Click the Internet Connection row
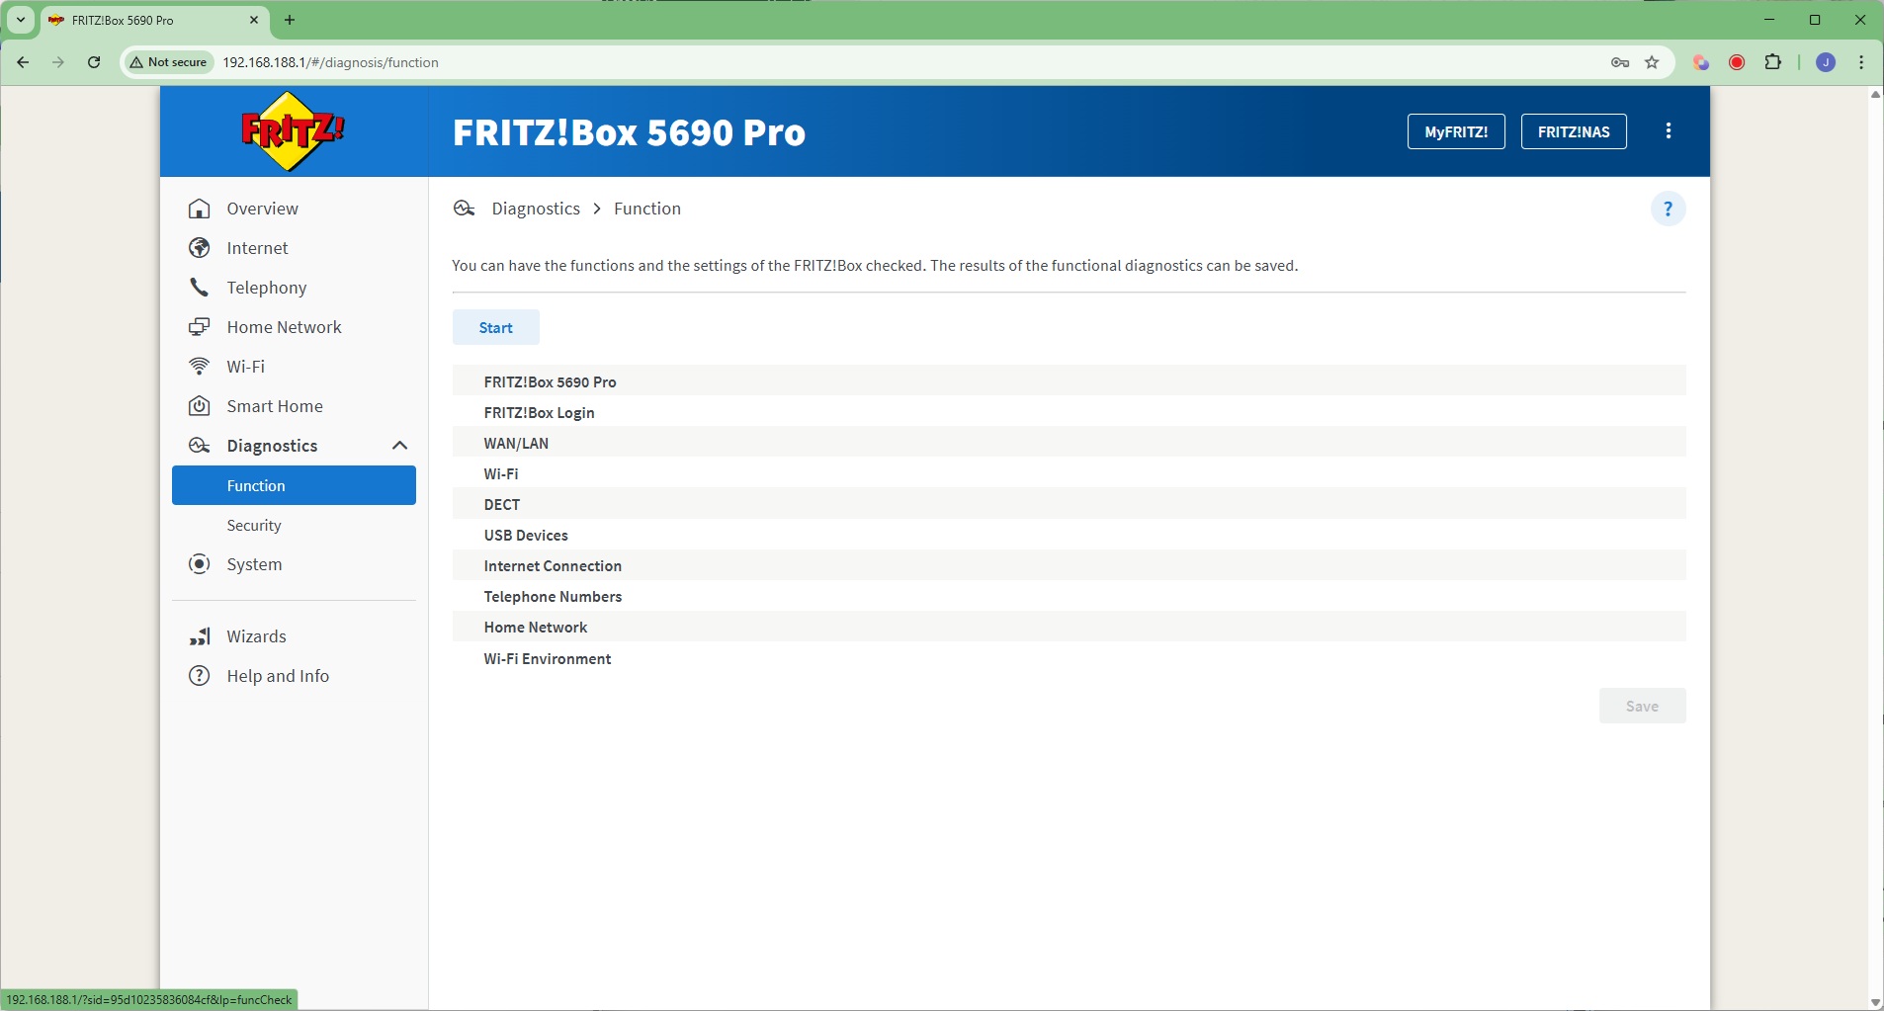 1070,565
